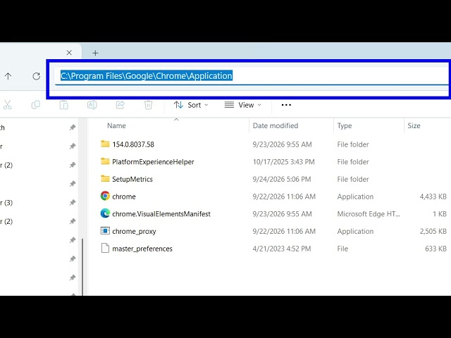Open the View dropdown
Screen dimensions: 451x338
point(242,105)
